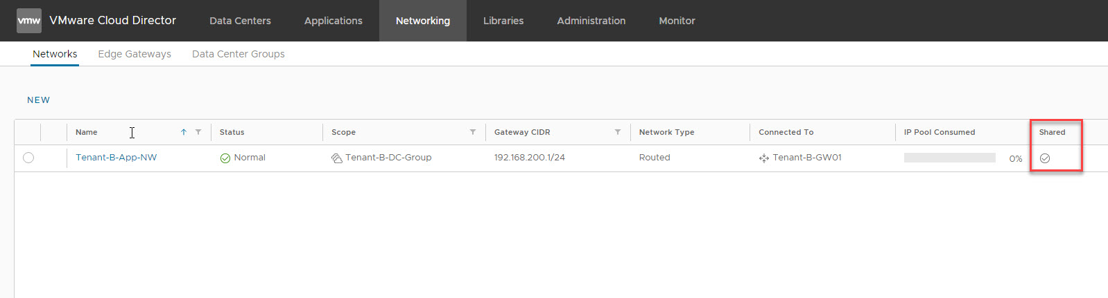Select the Tenant-B-App-NW row radio button
1108x298 pixels.
[28, 158]
